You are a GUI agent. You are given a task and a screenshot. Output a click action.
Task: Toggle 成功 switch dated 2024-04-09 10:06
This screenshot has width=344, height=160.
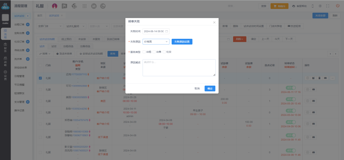click(291, 122)
